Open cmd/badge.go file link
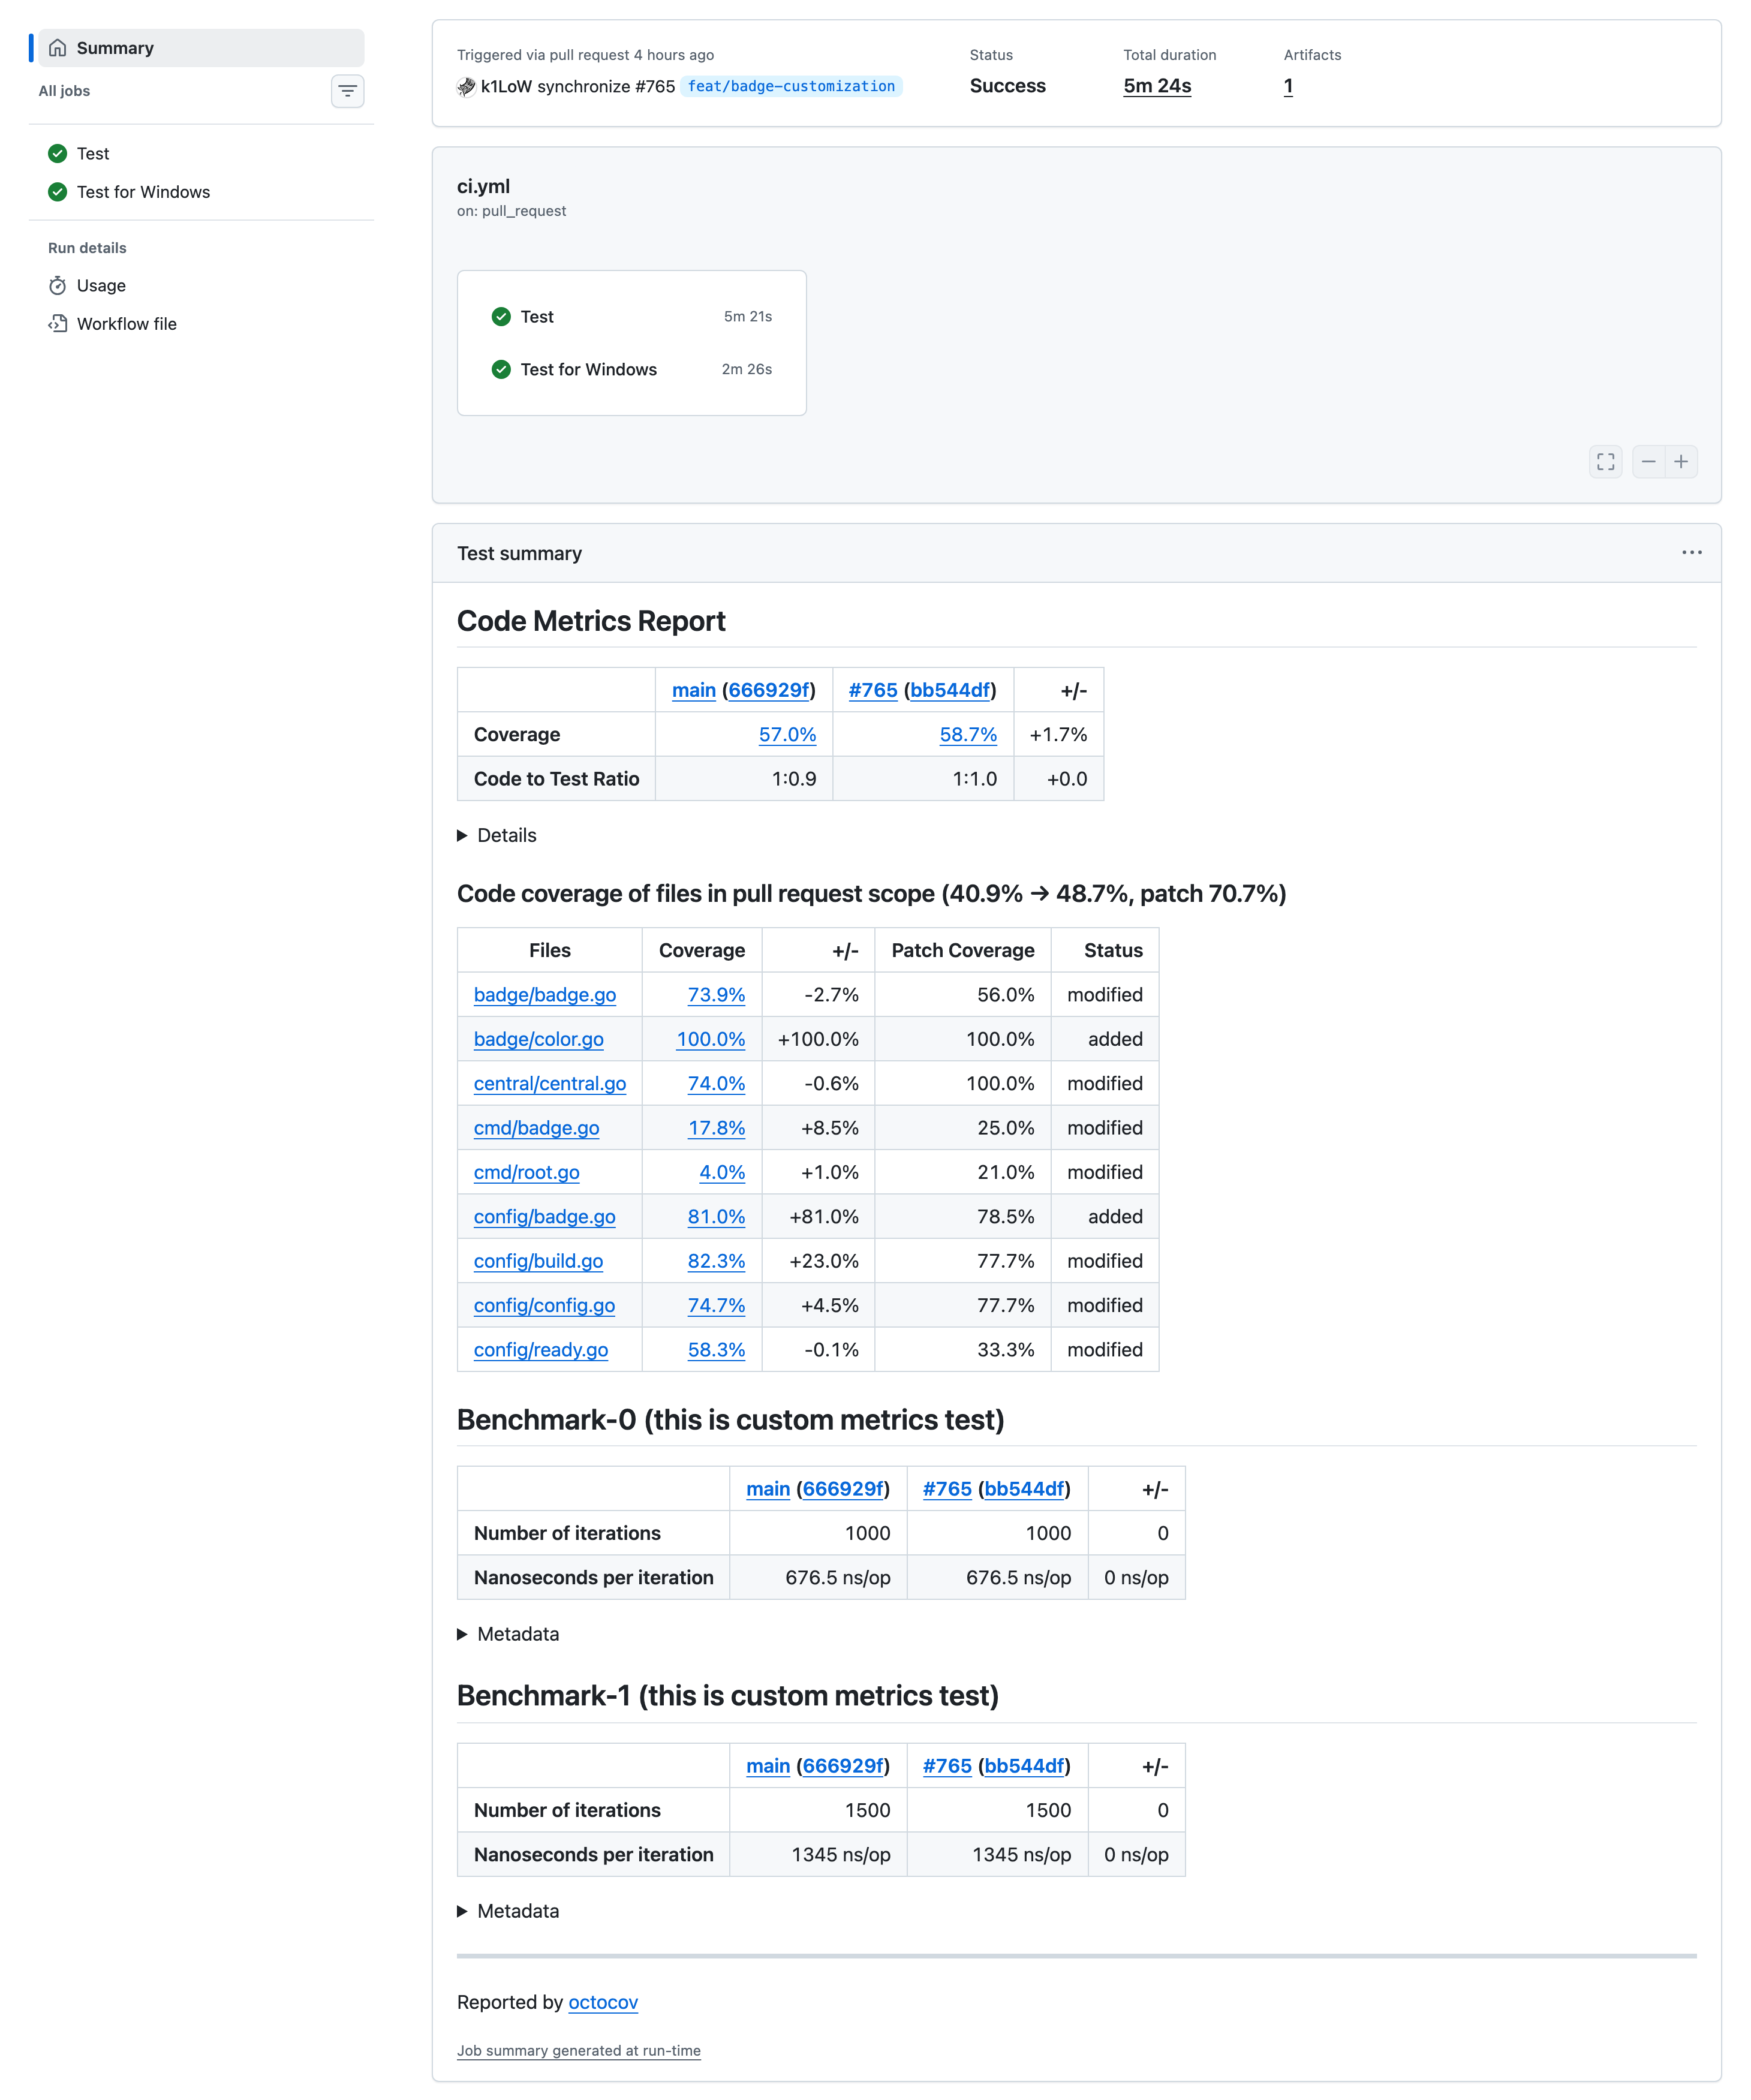 [x=537, y=1128]
